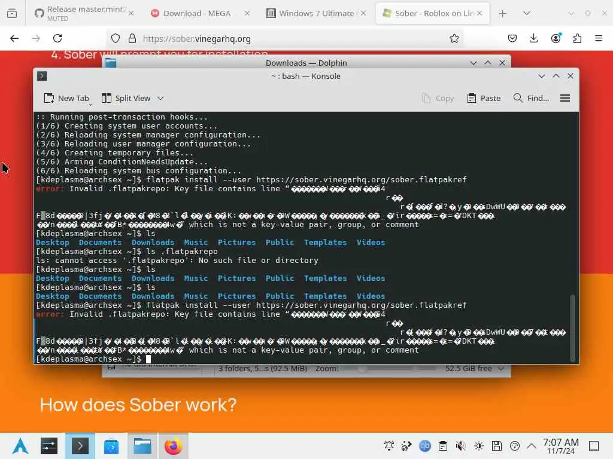Click the grayed Firefox forward arrow
The height and width of the screenshot is (459, 613).
point(36,38)
